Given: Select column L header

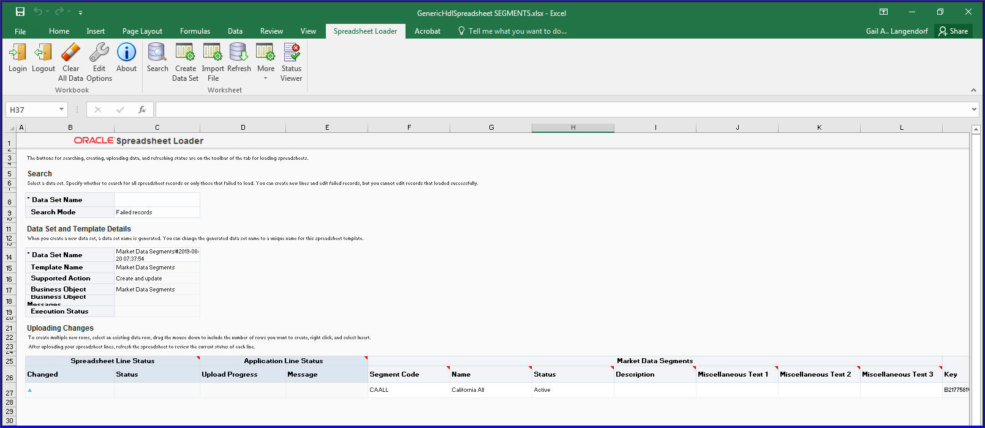Looking at the screenshot, I should (901, 128).
